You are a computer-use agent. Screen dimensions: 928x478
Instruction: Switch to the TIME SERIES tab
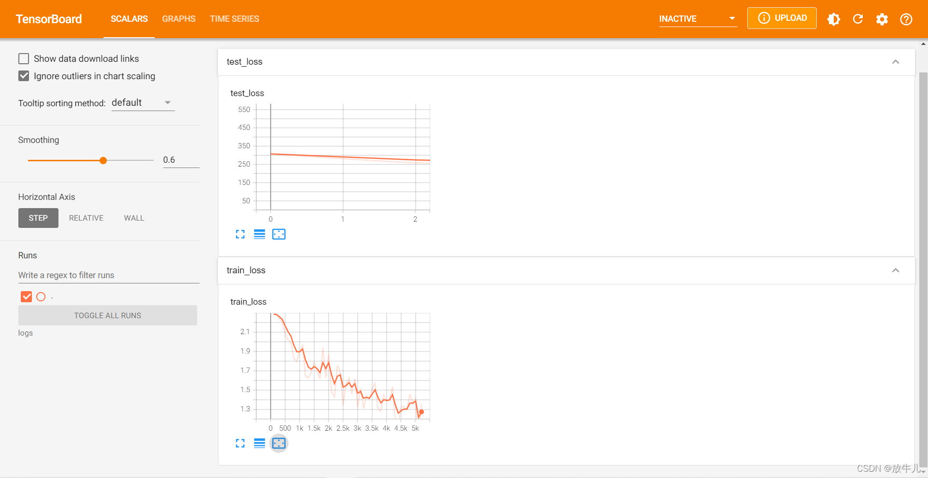click(x=234, y=19)
